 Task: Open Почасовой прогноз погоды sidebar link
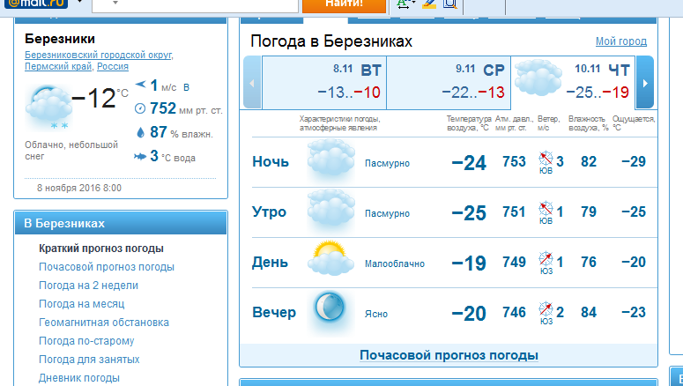click(107, 267)
